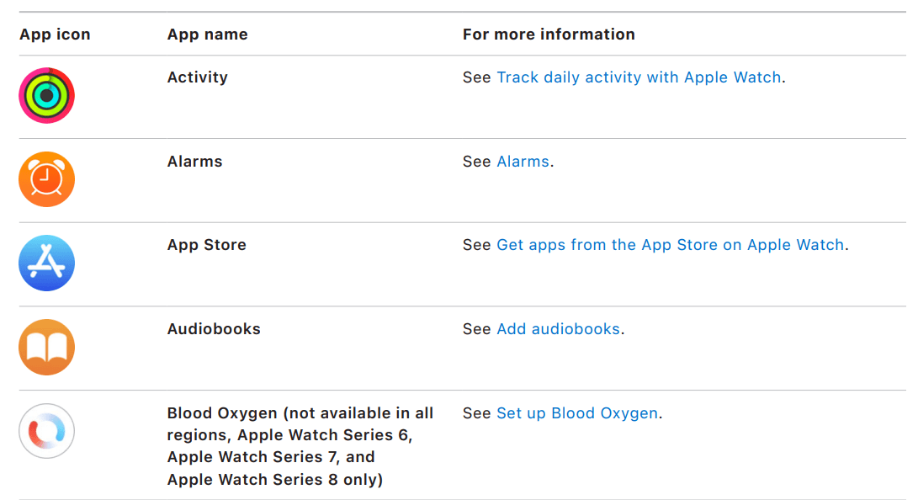This screenshot has width=918, height=500.
Task: Click Get apps from the App Store link
Action: (671, 245)
